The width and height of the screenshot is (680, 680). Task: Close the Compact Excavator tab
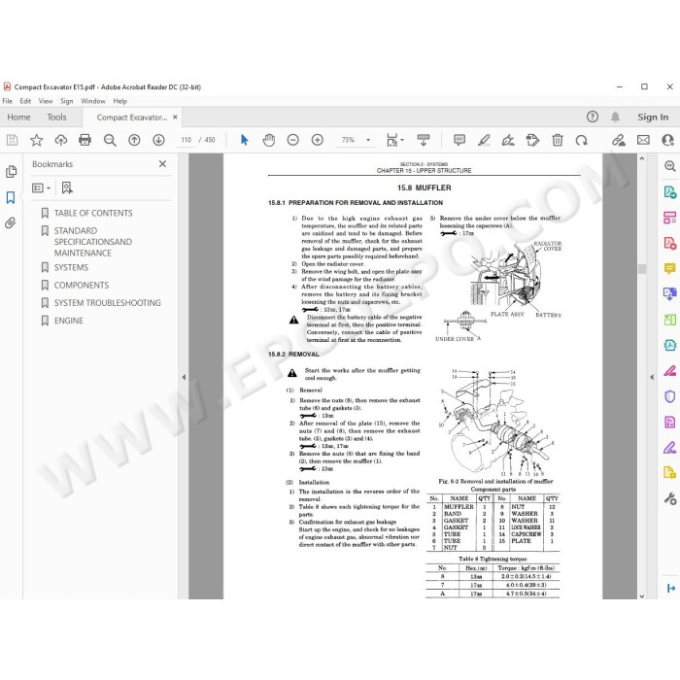coord(175,117)
